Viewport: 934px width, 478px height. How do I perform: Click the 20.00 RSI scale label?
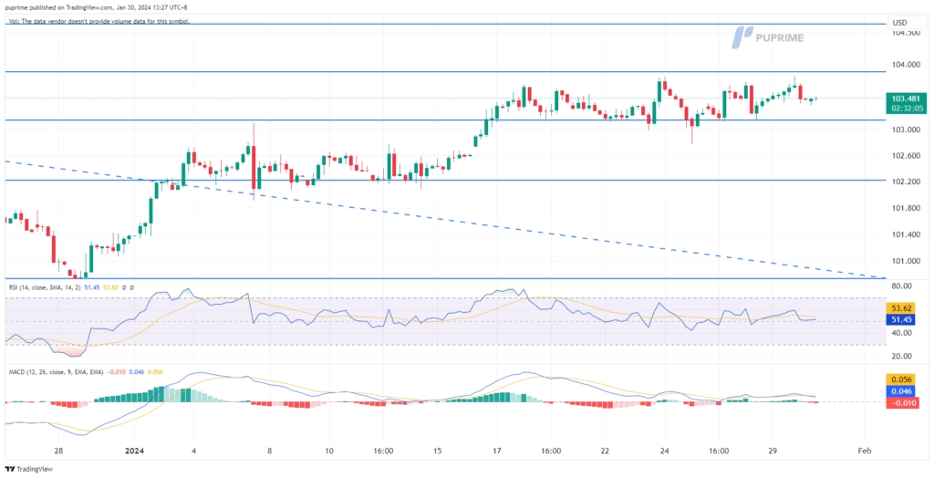(901, 357)
